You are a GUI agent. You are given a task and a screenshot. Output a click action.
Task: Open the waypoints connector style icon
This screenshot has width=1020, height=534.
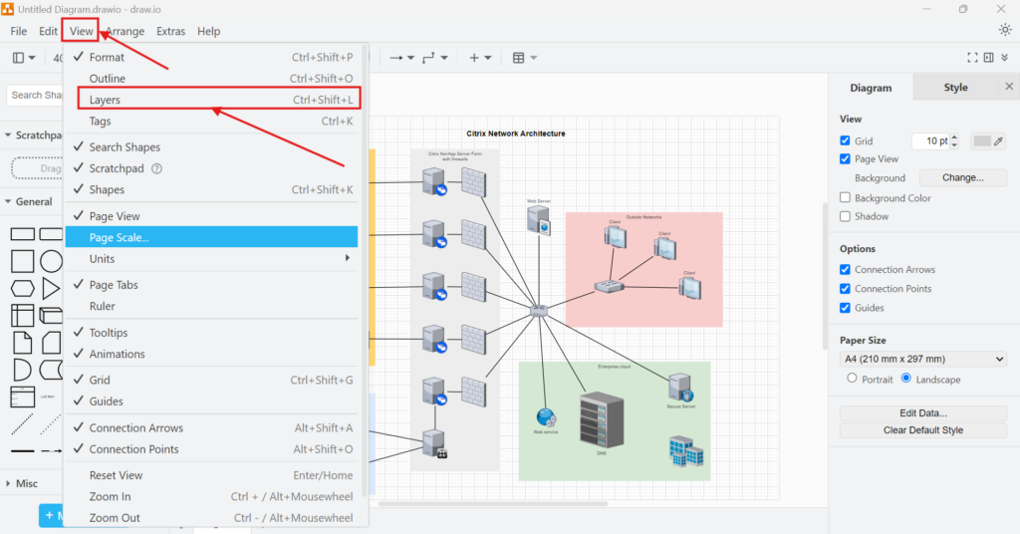pos(434,58)
